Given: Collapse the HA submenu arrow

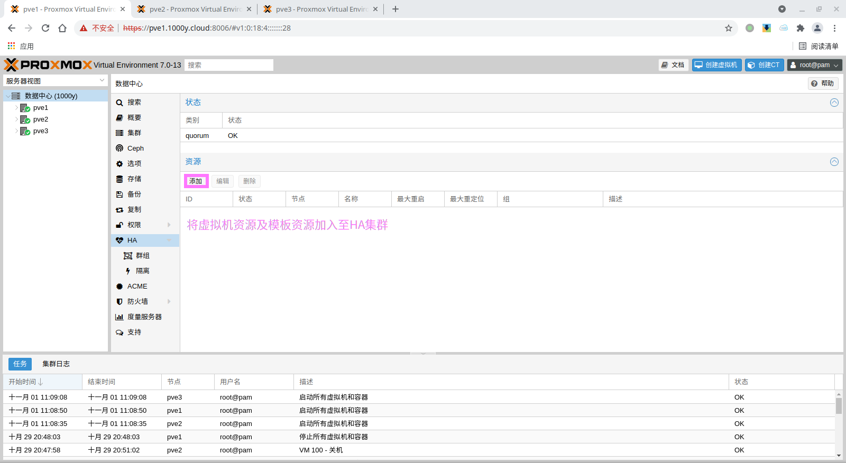Looking at the screenshot, I should click(169, 240).
